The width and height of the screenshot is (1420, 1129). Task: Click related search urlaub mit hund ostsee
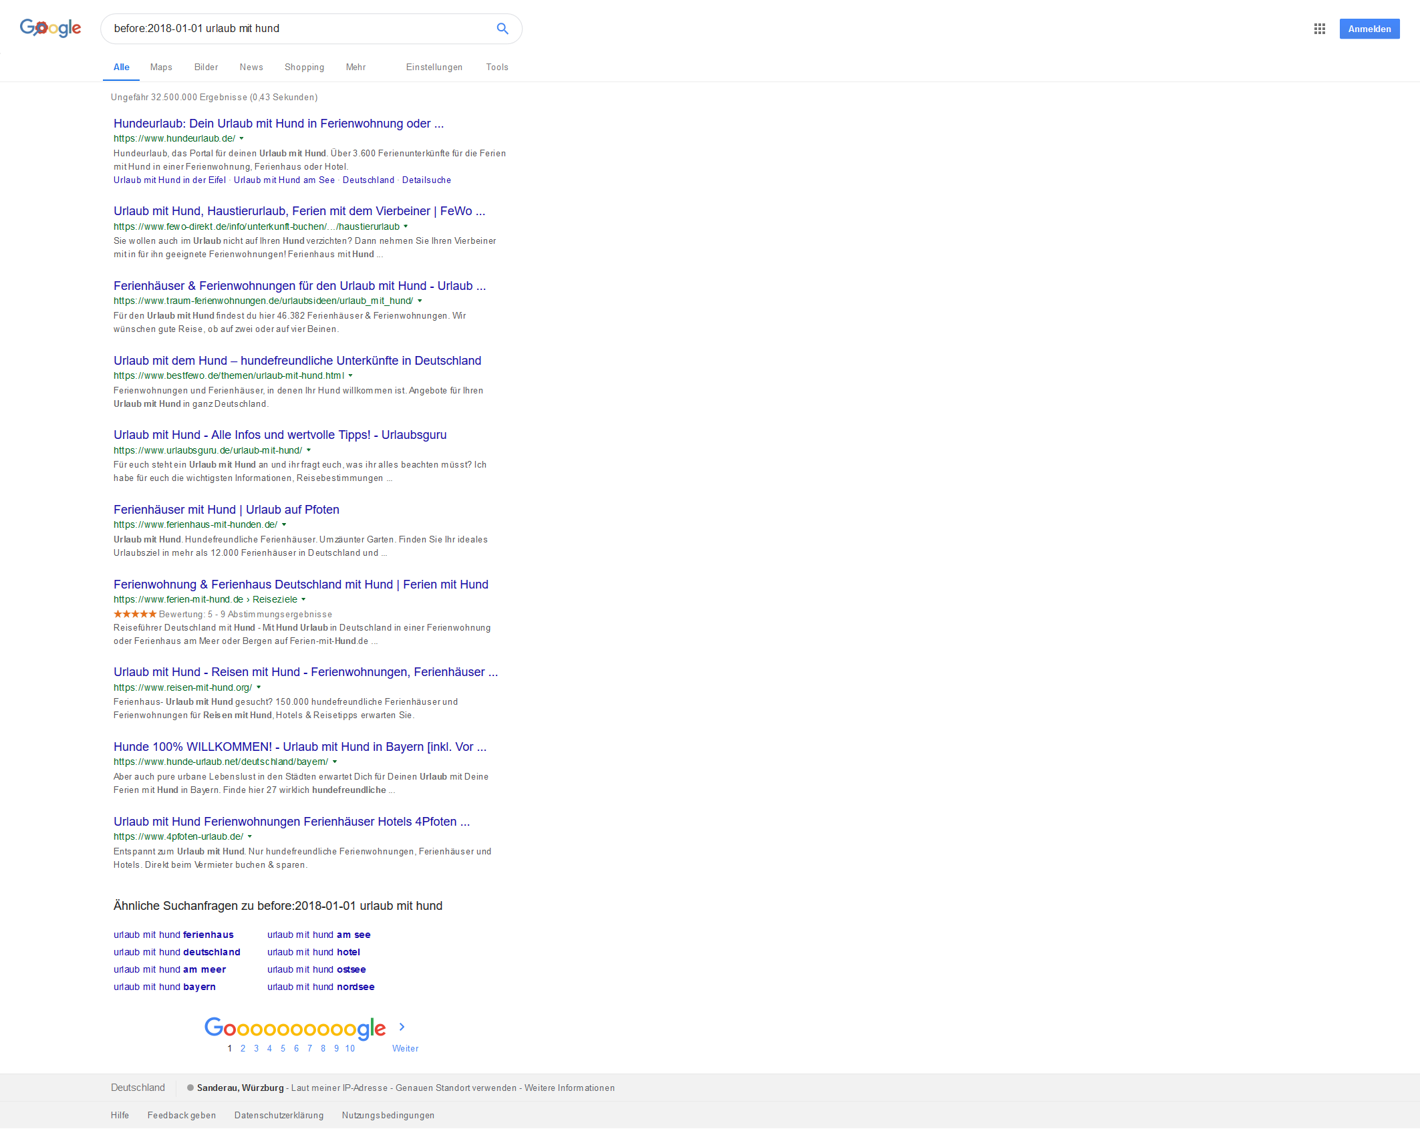[x=316, y=969]
